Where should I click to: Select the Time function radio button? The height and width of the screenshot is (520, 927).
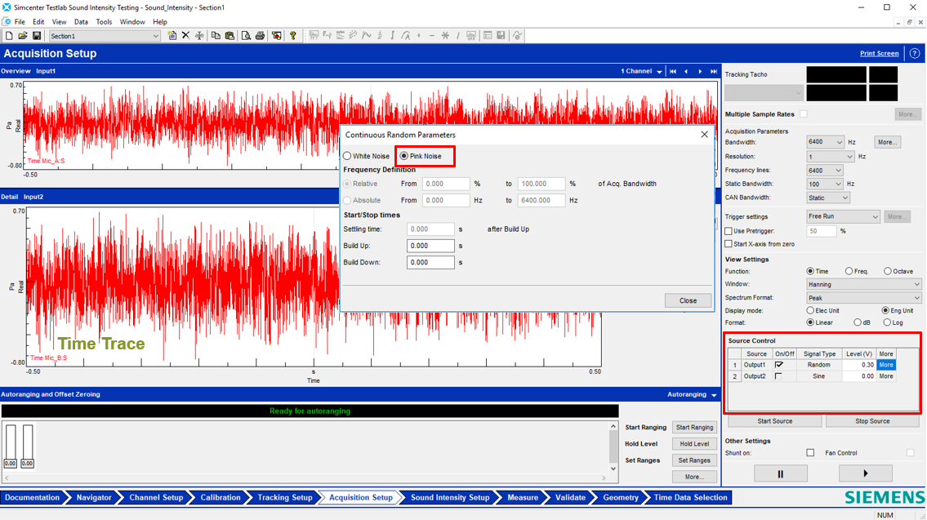[810, 271]
